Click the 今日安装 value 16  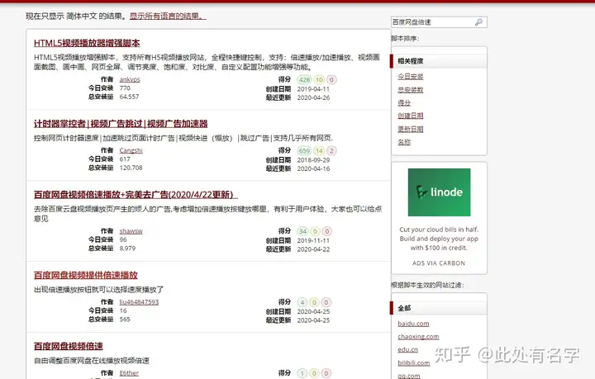tap(123, 310)
